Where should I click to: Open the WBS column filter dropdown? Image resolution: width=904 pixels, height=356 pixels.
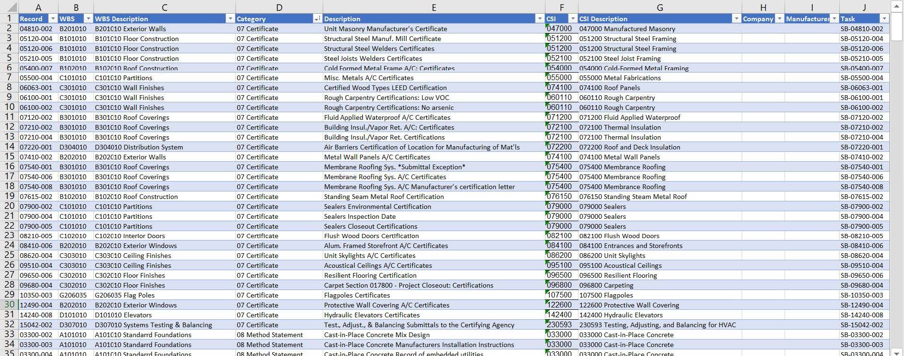88,19
